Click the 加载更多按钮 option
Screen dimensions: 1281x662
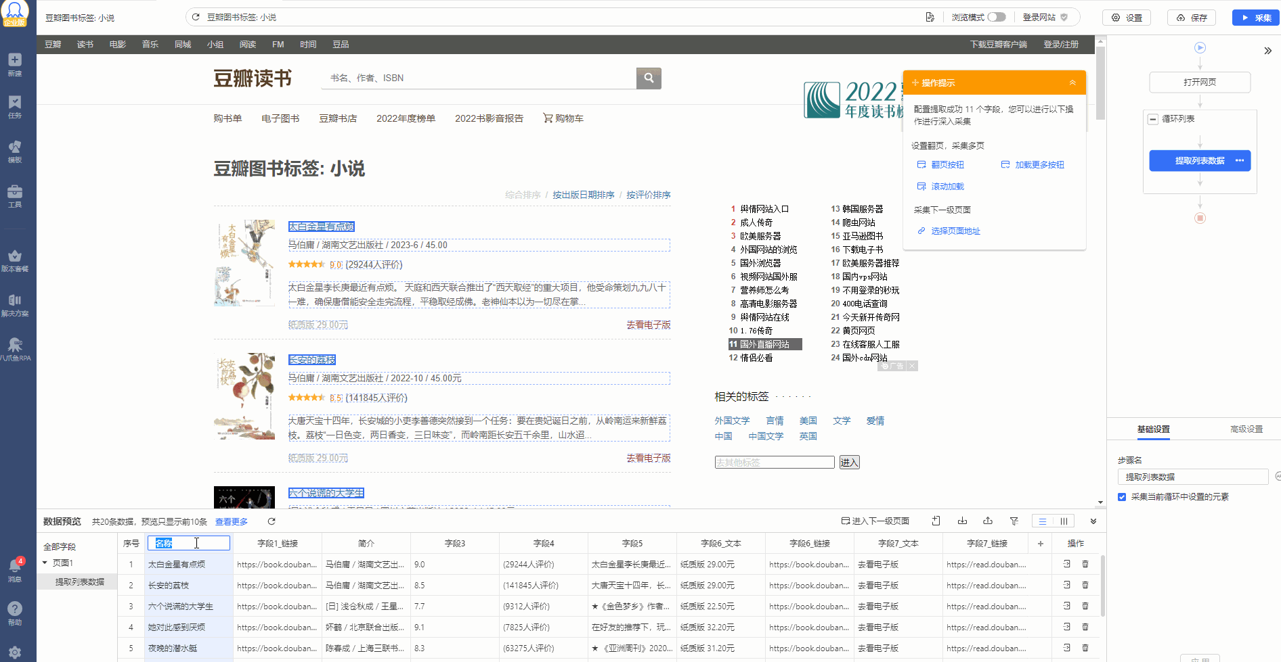click(x=1033, y=165)
